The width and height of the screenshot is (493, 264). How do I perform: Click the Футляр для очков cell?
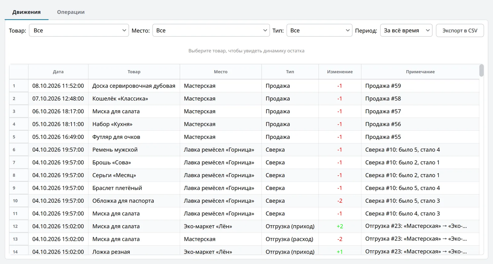point(134,137)
